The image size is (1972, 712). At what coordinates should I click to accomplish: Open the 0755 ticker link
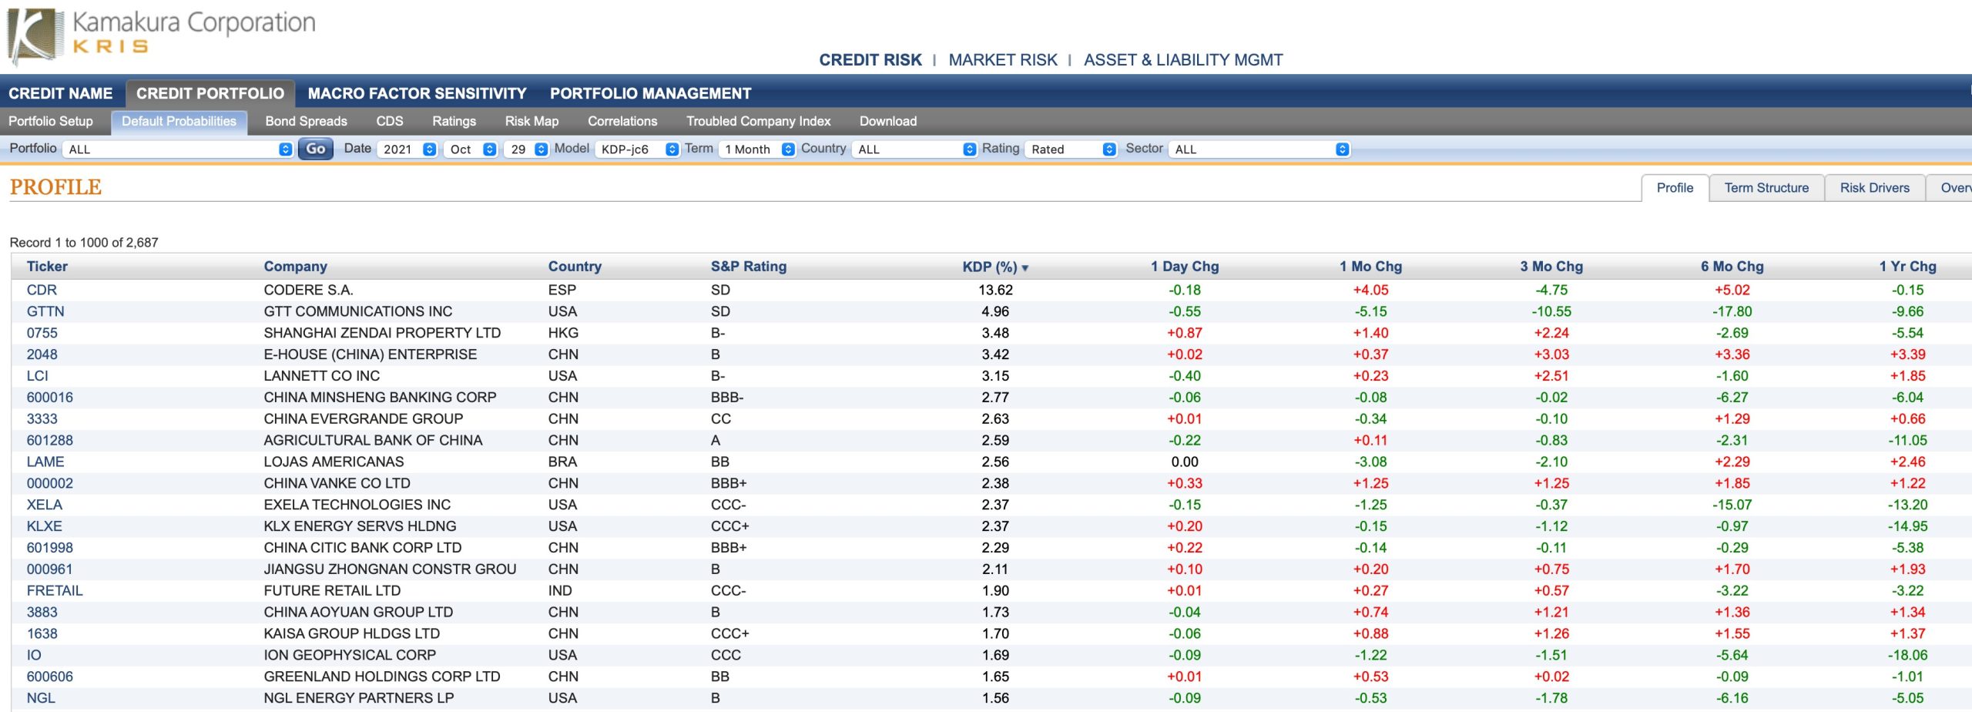[x=42, y=334]
